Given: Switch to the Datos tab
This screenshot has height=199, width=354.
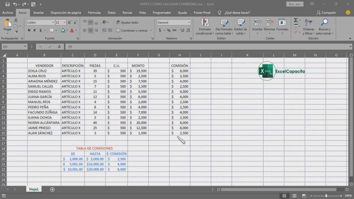Looking at the screenshot, I should pos(112,12).
